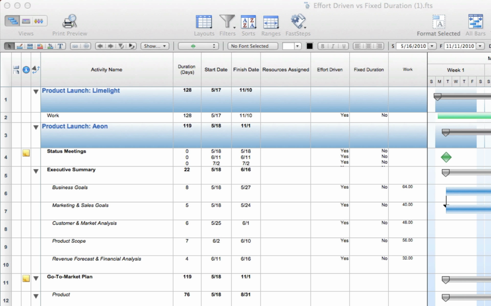Select the Text tool
The width and height of the screenshot is (491, 306).
(x=60, y=46)
